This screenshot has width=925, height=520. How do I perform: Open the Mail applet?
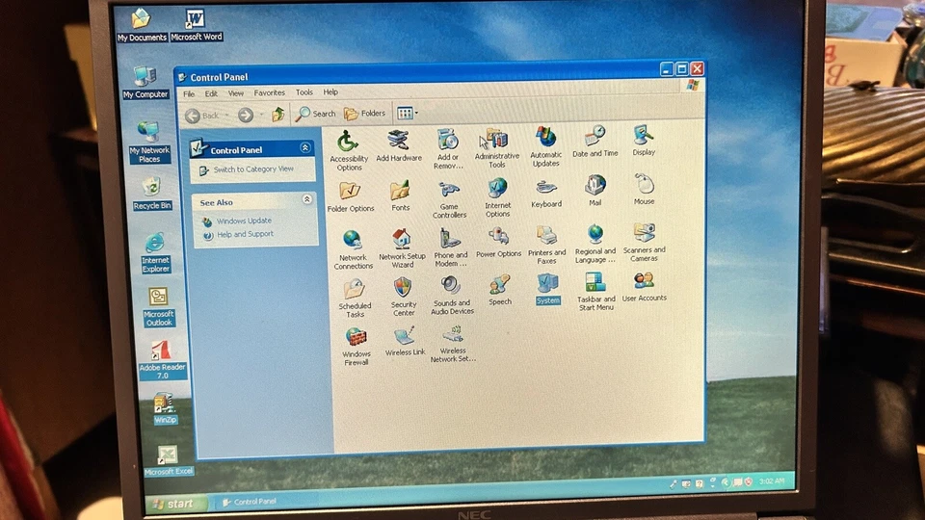(x=595, y=190)
